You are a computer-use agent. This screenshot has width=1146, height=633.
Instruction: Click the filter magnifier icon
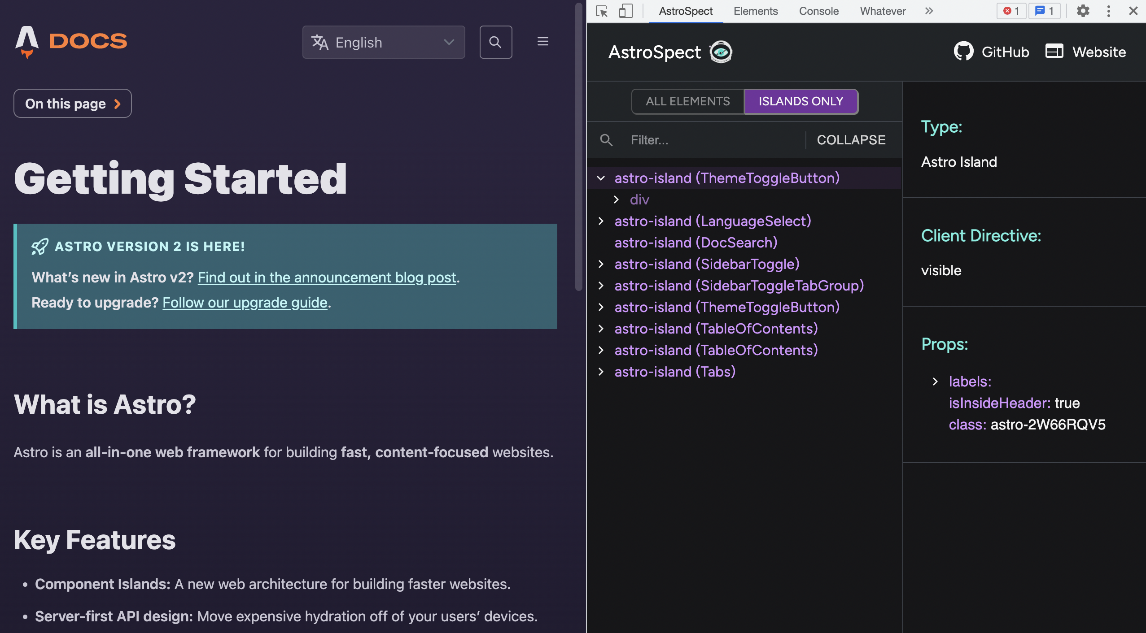click(x=606, y=140)
